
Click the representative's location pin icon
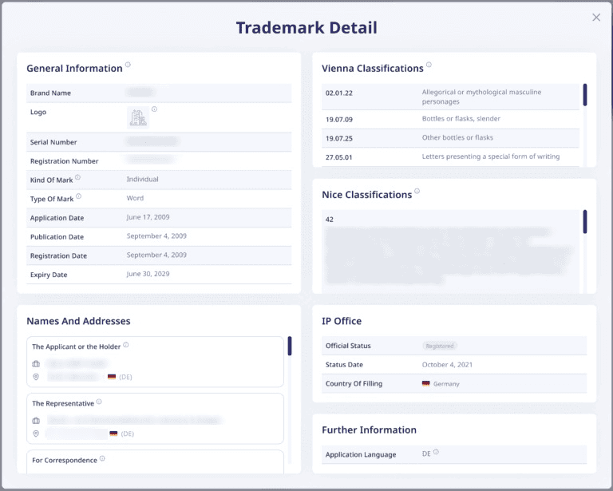click(36, 434)
